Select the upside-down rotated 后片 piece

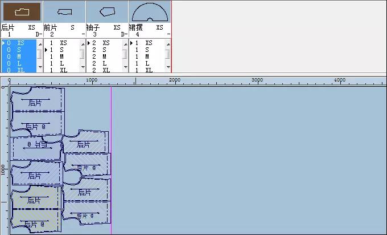[x=36, y=147]
